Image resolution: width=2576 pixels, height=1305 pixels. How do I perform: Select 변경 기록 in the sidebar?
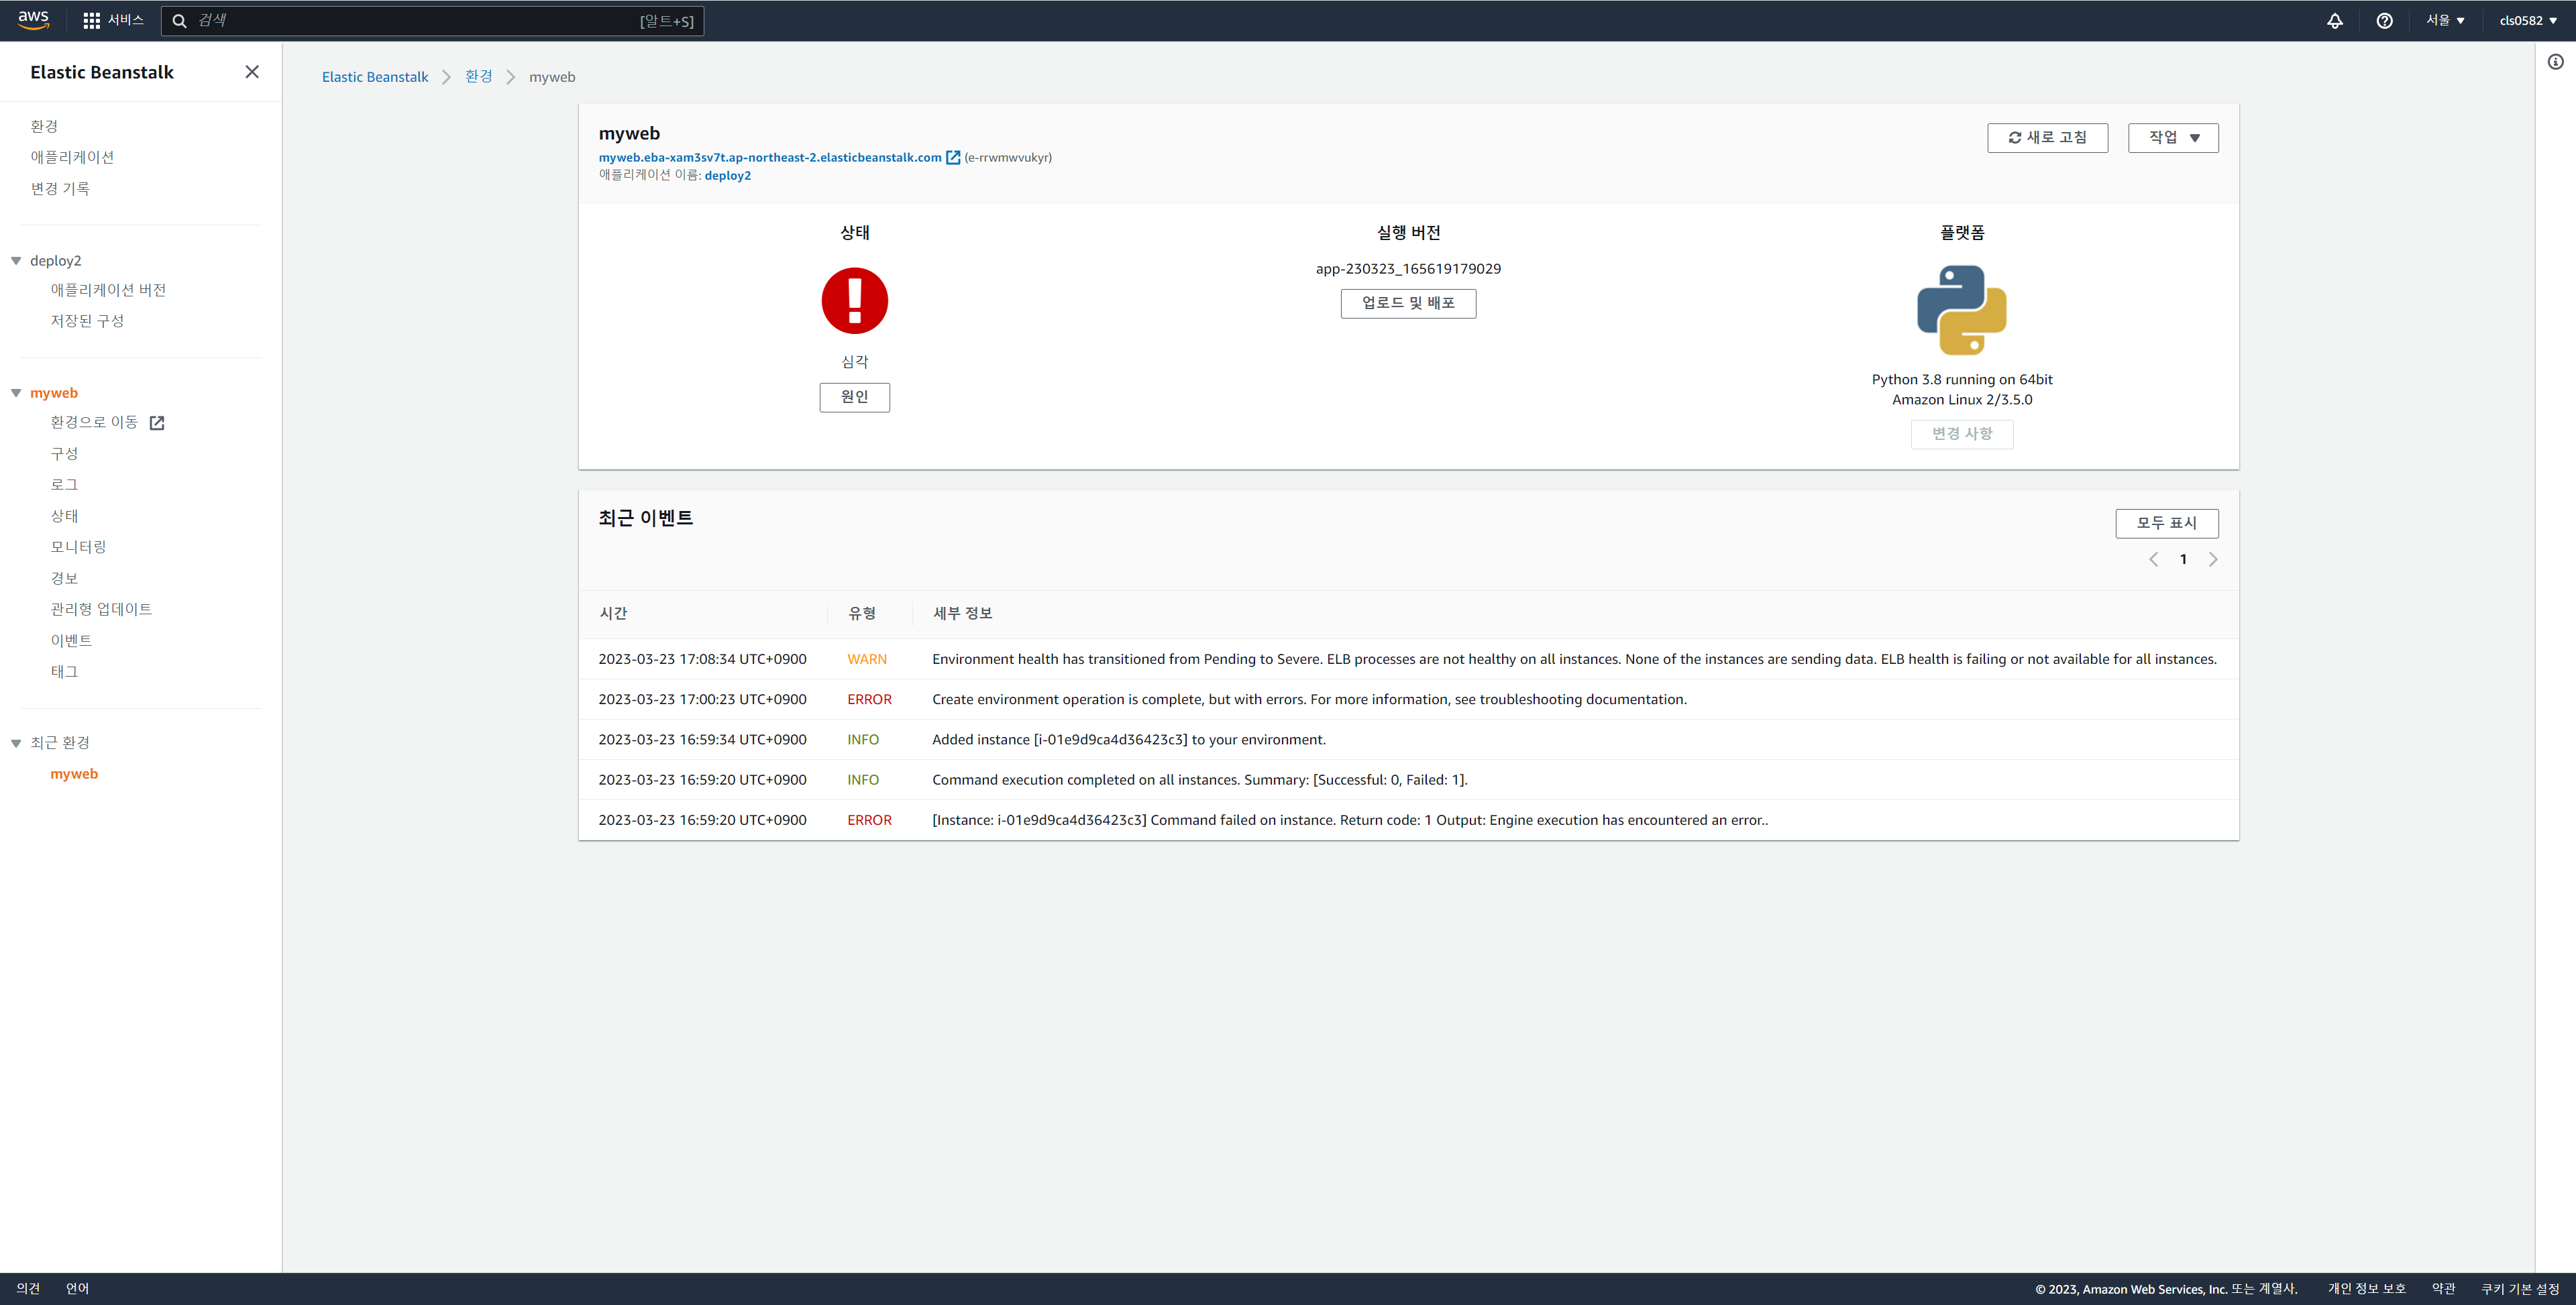pos(60,188)
